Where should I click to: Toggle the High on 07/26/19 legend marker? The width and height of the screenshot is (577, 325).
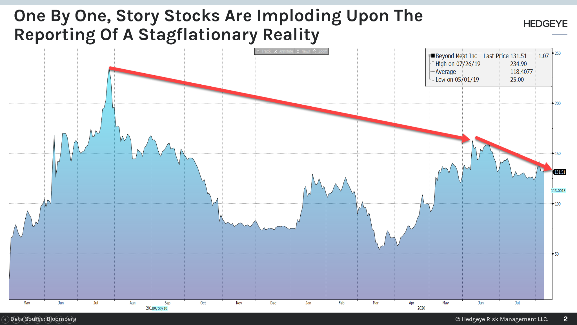point(433,63)
